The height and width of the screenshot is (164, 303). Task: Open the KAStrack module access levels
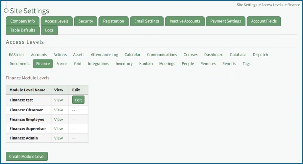tap(17, 55)
